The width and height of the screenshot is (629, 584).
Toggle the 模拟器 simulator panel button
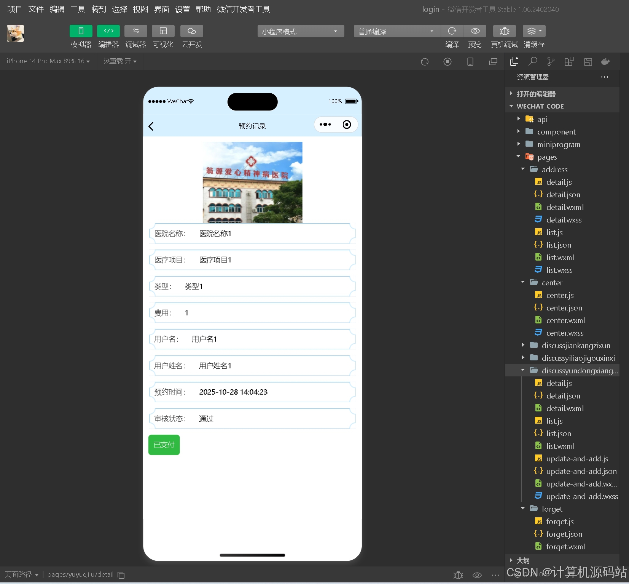pos(81,31)
